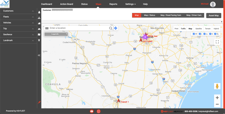
Task: Click the Michael user name
Action: [x=205, y=4]
